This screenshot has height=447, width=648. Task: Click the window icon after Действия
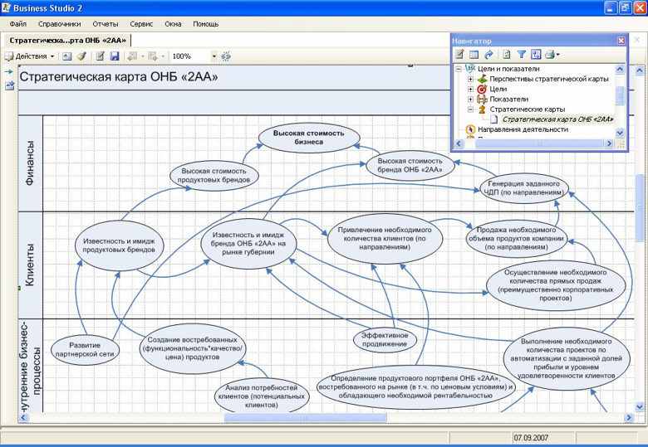point(67,56)
